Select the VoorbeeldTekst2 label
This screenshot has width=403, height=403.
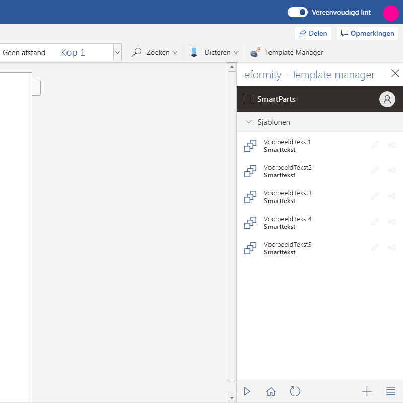[x=288, y=168]
